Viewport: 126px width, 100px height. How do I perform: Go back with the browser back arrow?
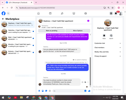click(3, 8)
